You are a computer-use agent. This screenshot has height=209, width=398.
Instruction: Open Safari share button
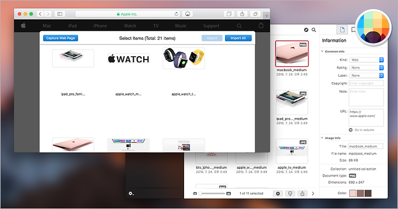pyautogui.click(x=242, y=14)
